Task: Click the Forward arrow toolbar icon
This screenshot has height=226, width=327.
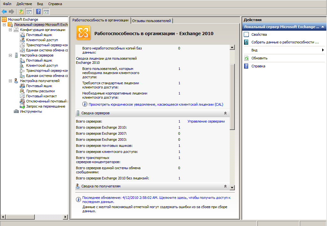Action: pyautogui.click(x=11, y=11)
